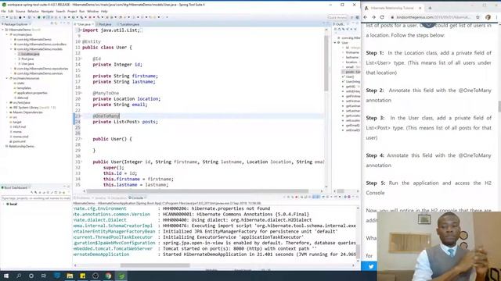Open the File menu

point(3,11)
